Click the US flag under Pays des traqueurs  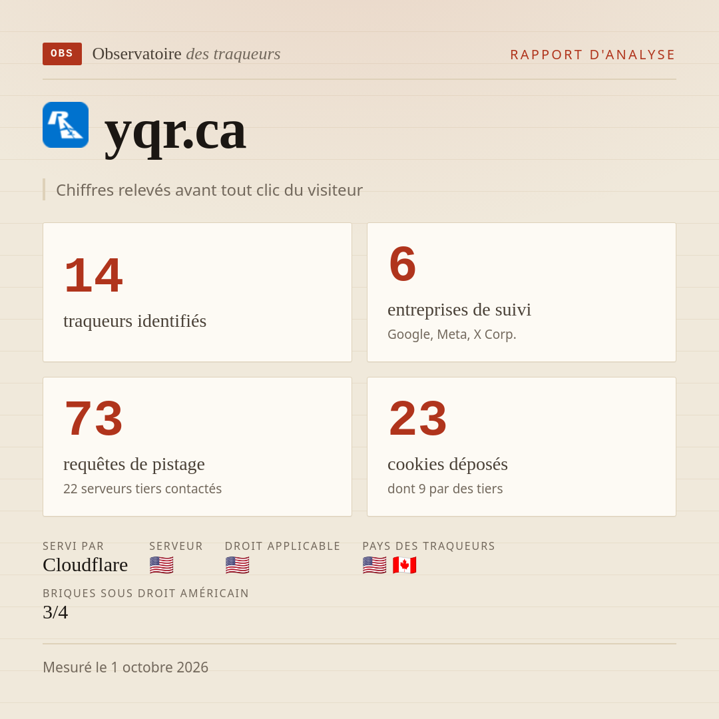[x=375, y=565]
